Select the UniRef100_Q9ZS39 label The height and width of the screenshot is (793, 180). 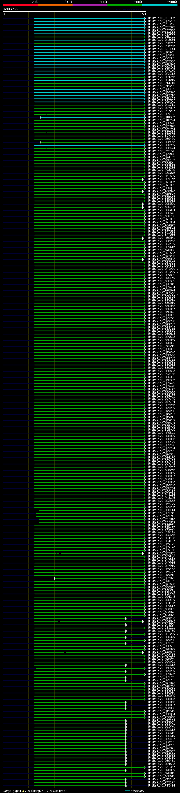[161, 720]
